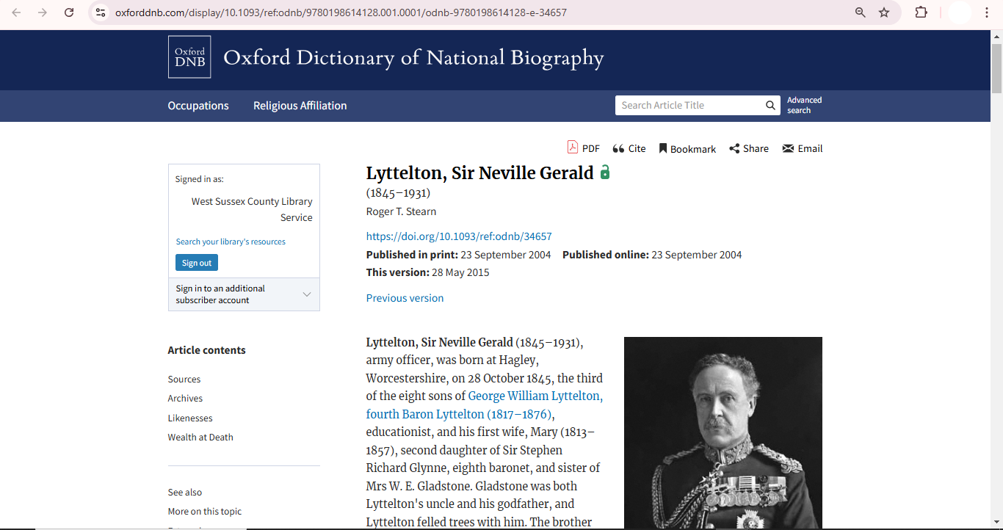Viewport: 1003px width, 530px height.
Task: Expand sign in to additional subscriber account
Action: click(244, 294)
